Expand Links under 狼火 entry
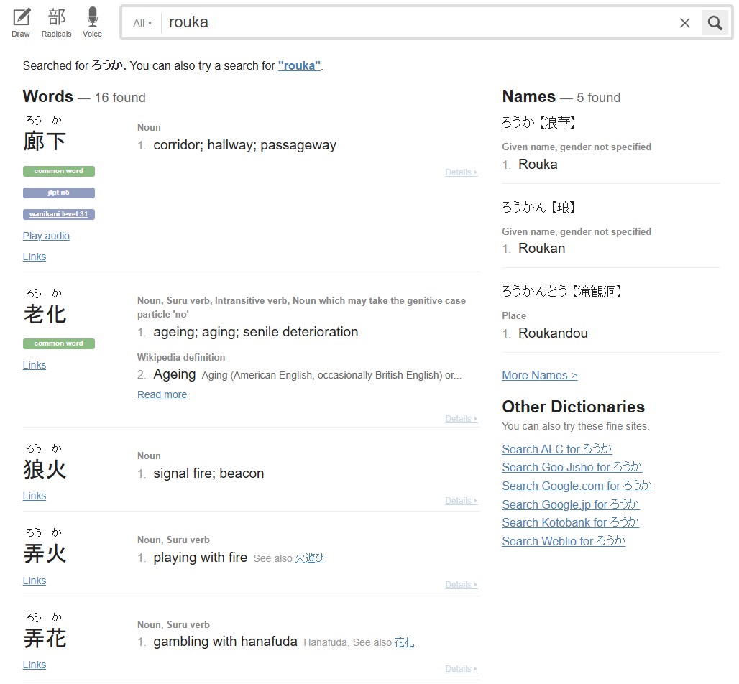739x684 pixels. [x=35, y=496]
